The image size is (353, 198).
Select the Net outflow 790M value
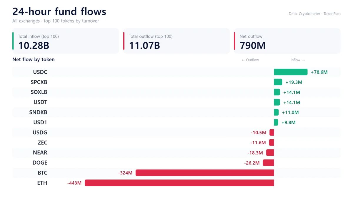(253, 45)
